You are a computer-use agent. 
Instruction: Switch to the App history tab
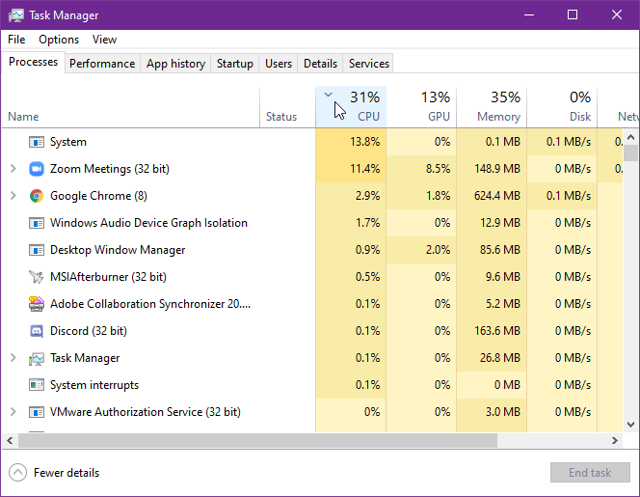point(175,64)
